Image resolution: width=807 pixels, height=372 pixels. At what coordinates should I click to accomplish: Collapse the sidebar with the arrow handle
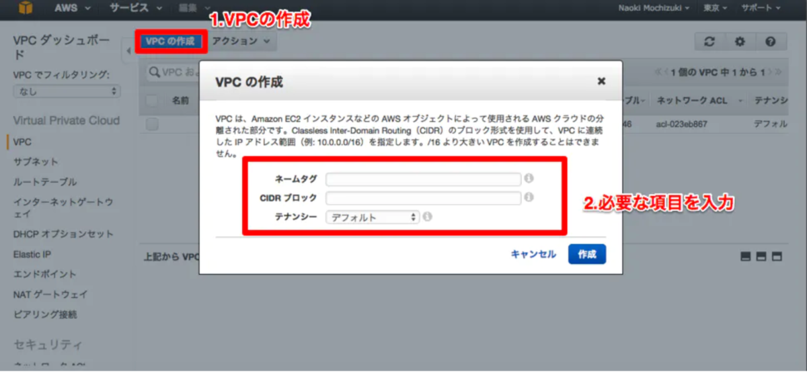pos(128,51)
